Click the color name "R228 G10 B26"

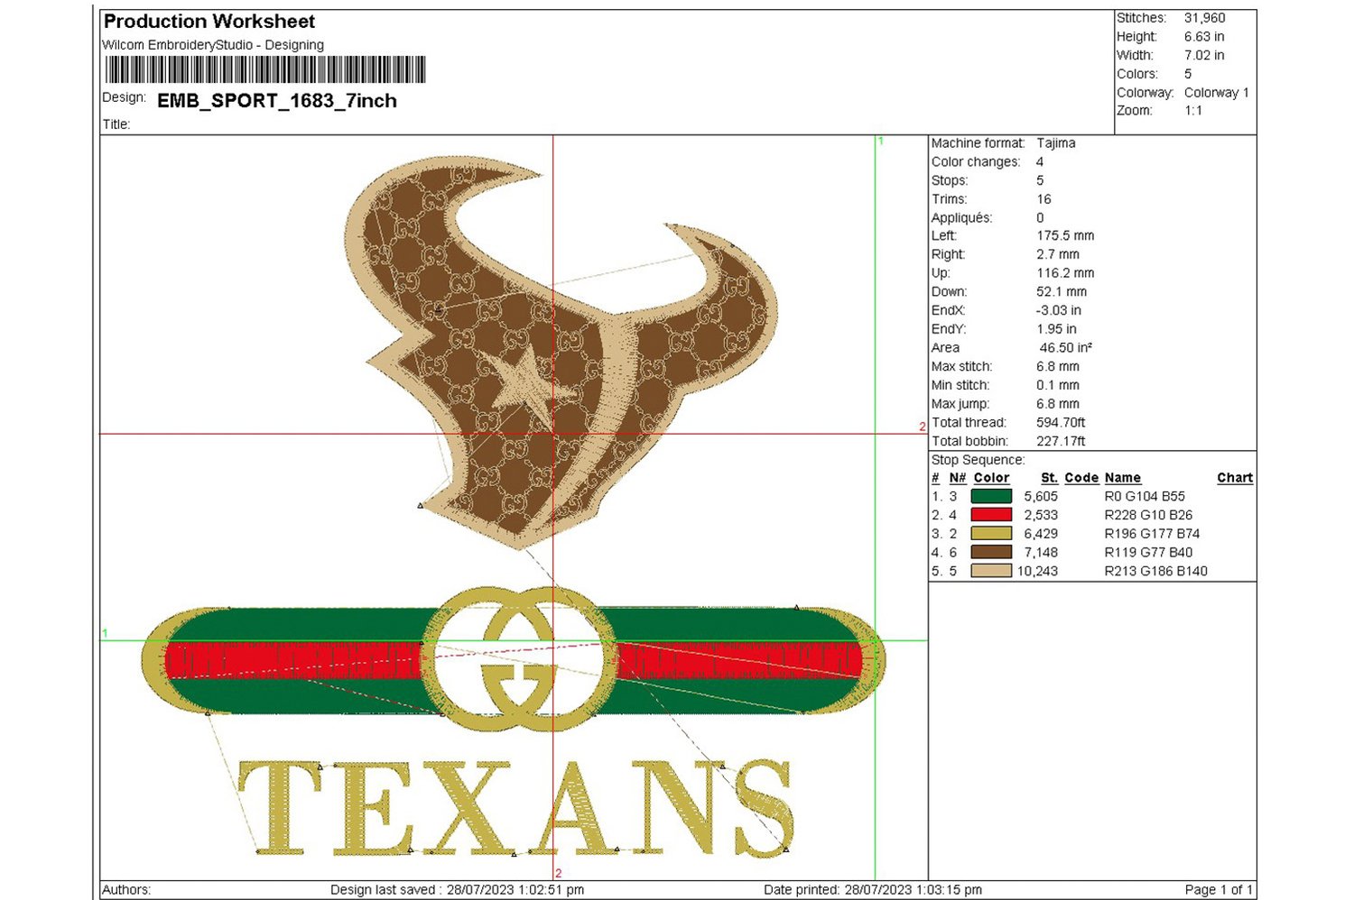(x=1148, y=515)
